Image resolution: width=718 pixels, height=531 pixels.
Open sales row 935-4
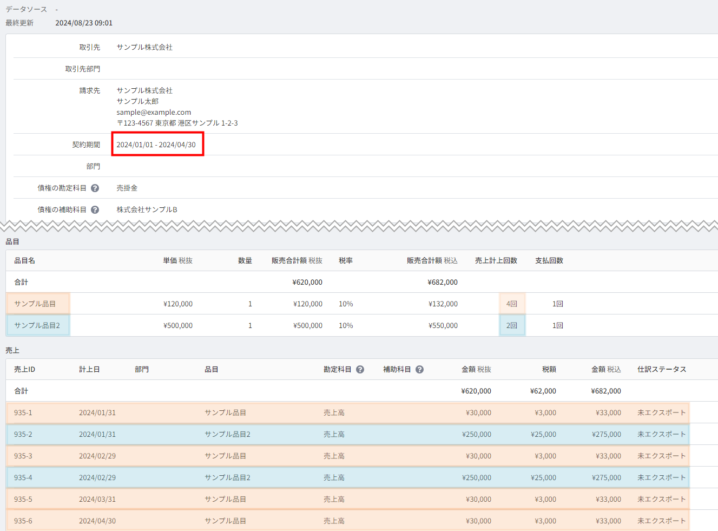(x=348, y=477)
